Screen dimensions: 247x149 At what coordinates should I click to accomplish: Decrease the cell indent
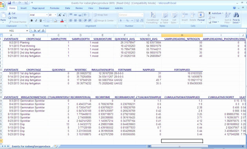tap(85, 20)
